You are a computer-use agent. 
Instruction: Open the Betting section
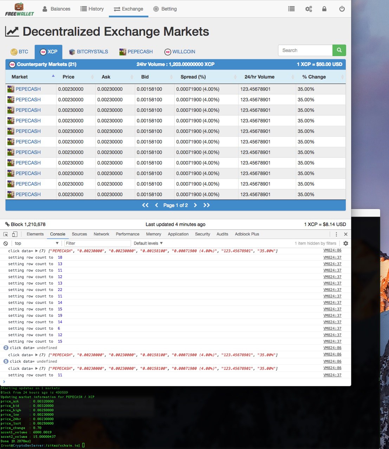click(165, 9)
